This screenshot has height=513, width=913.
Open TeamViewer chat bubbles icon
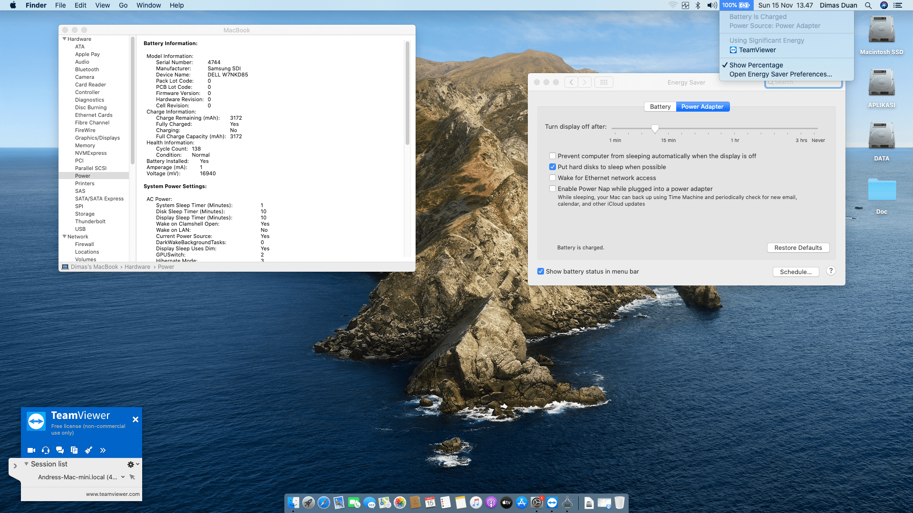click(x=60, y=450)
